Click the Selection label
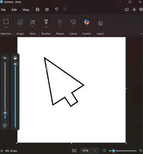Image resolution: width=143 pixels, height=154 pixels. pos(6,34)
